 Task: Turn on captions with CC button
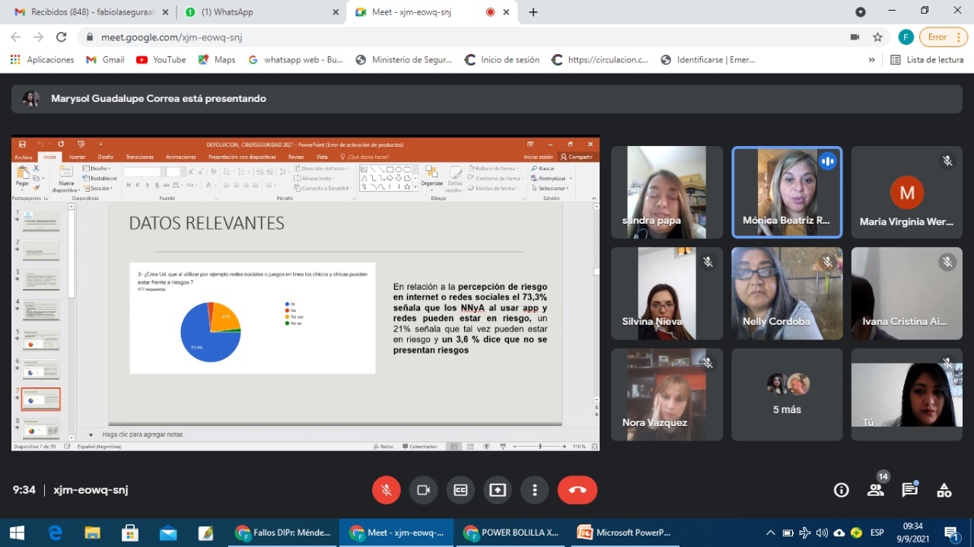[460, 490]
